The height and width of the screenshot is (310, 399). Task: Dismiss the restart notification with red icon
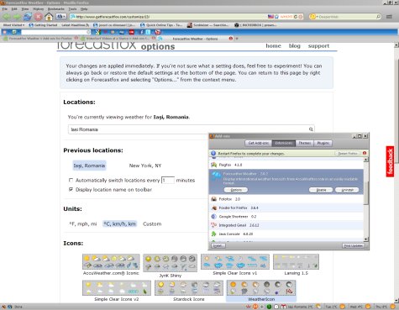[x=365, y=153]
